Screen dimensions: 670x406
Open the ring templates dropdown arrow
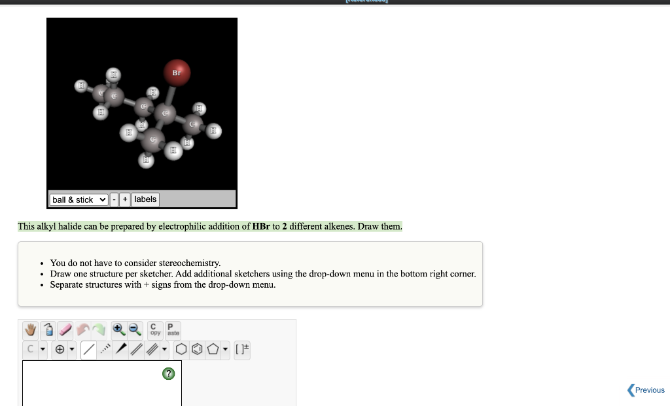(x=225, y=349)
